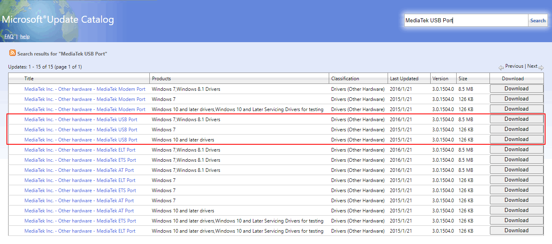
Task: Download Modem Port driver for Windows 7 only
Action: [x=516, y=99]
